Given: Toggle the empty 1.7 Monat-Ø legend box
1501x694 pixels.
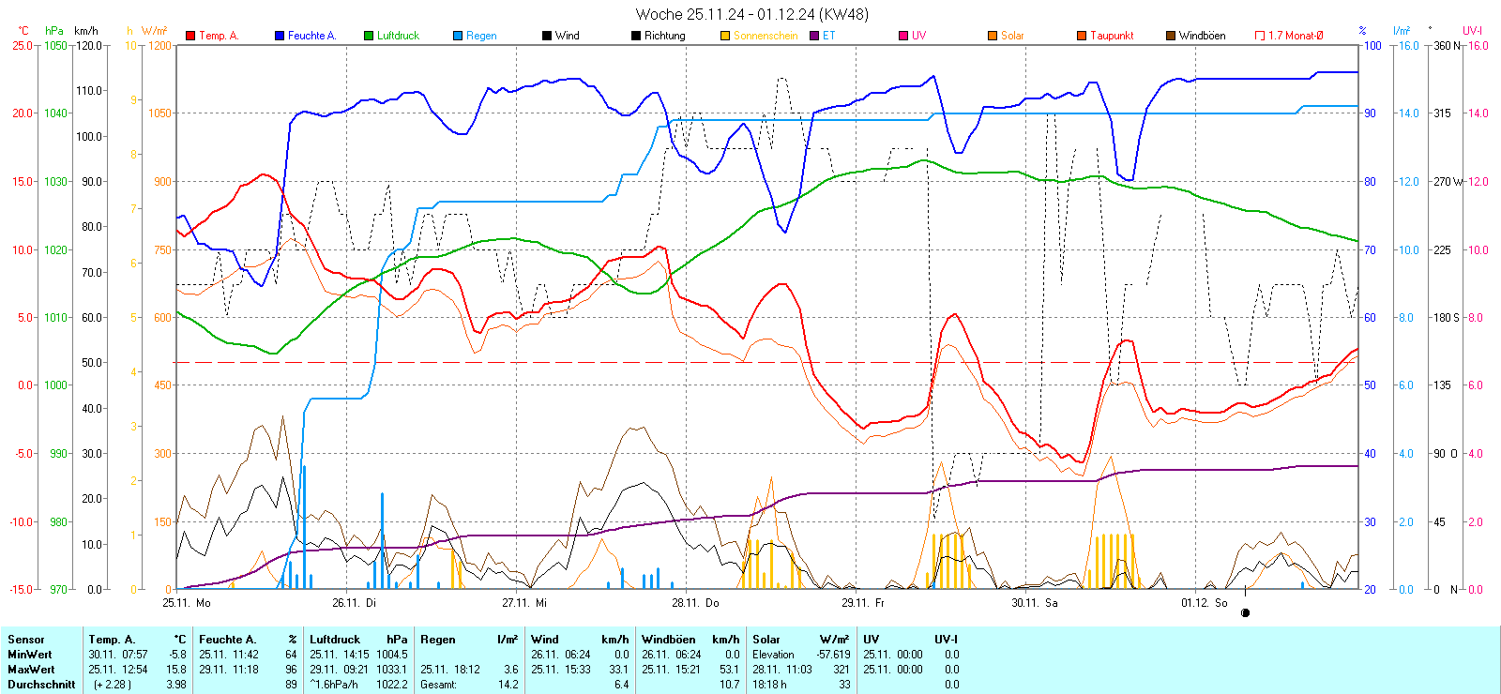Looking at the screenshot, I should tap(1260, 36).
